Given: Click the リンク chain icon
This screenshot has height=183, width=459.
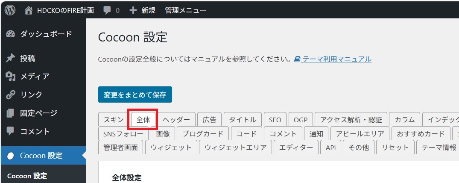Looking at the screenshot, I should [10, 95].
